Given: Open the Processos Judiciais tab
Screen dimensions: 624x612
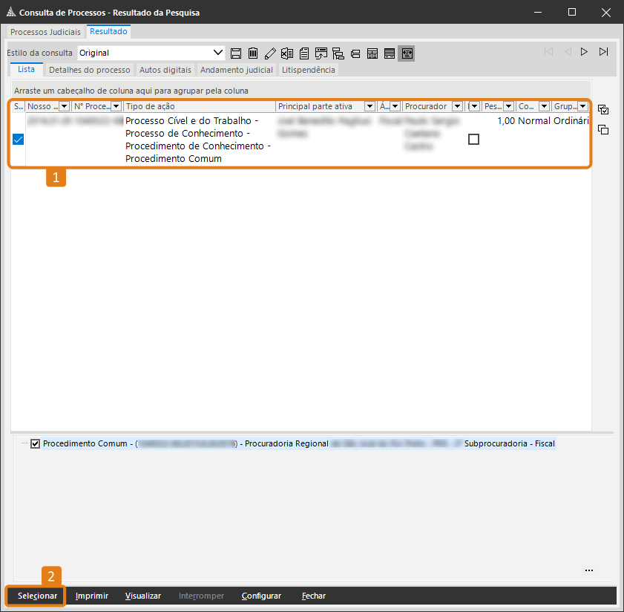Looking at the screenshot, I should (x=45, y=33).
